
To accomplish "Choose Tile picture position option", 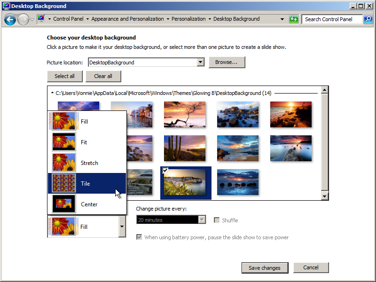I will coord(87,183).
